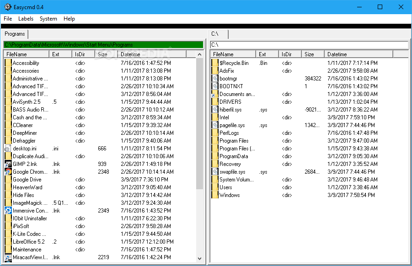Click the green left-pane path bar
This screenshot has height=266, width=412.
click(103, 45)
